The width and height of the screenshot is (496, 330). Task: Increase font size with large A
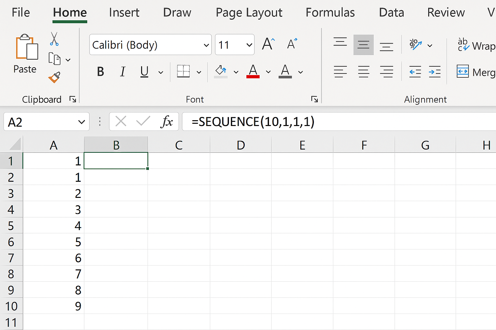tap(268, 44)
